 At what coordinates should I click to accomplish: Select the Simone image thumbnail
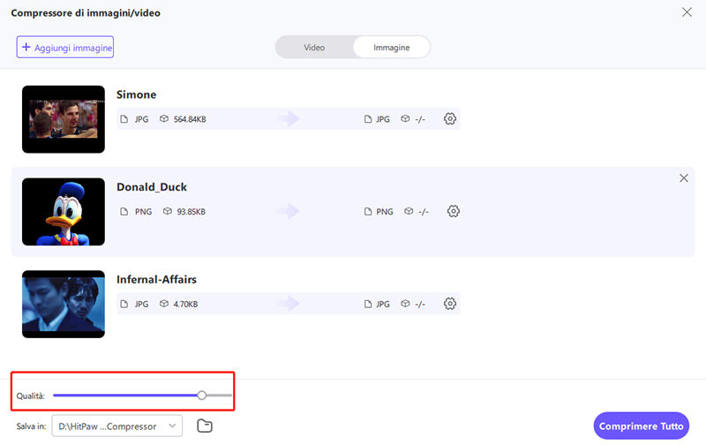click(x=64, y=119)
